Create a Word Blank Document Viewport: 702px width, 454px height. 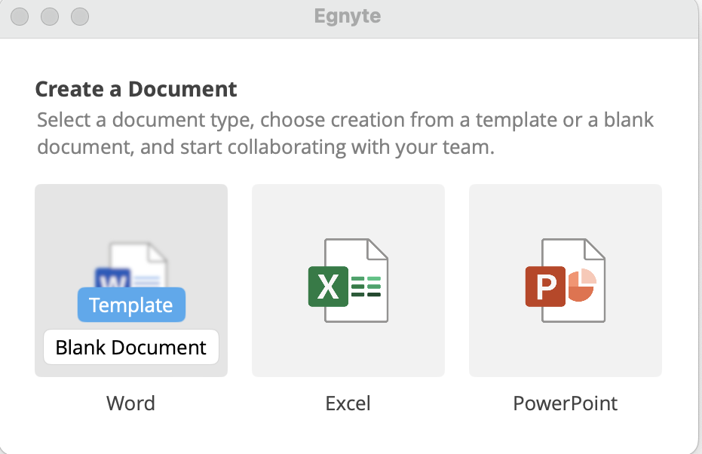point(131,347)
